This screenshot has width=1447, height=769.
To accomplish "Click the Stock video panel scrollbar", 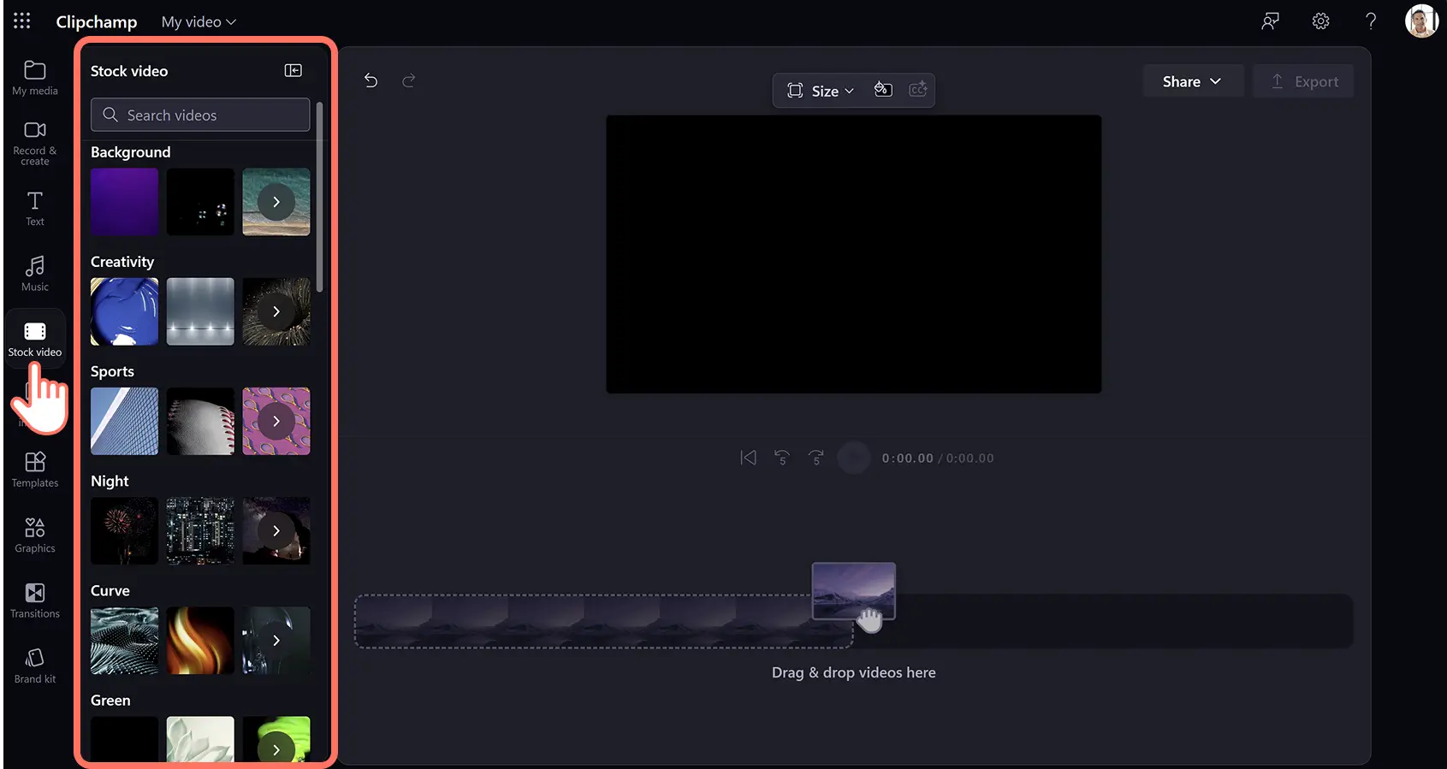I will coord(319,198).
